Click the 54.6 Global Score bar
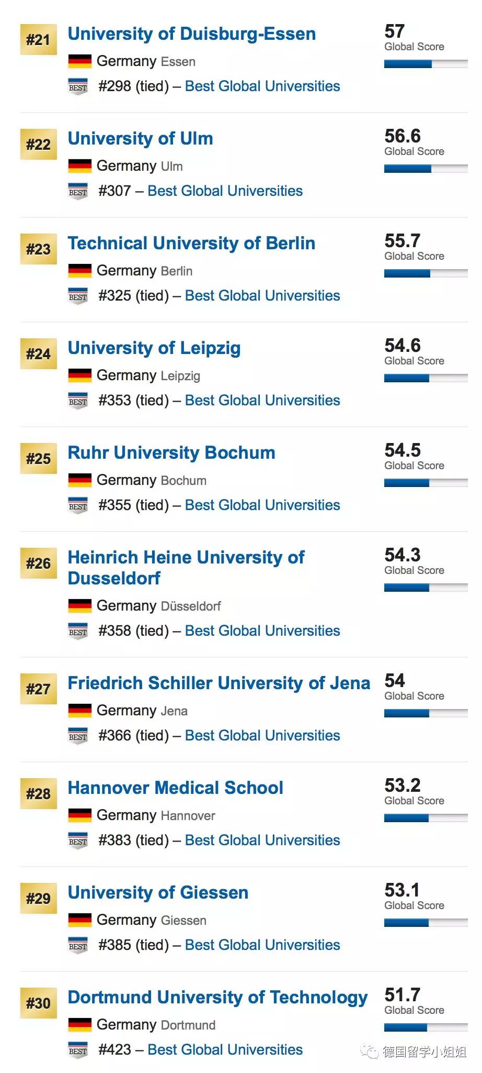 [x=426, y=378]
